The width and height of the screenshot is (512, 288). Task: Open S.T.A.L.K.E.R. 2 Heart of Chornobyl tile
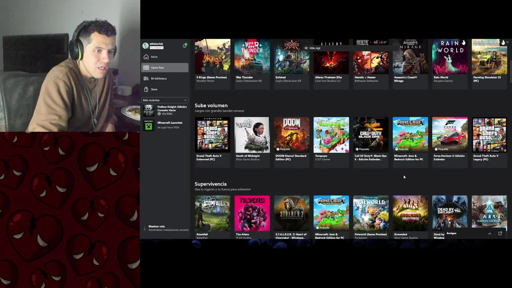[x=292, y=217]
